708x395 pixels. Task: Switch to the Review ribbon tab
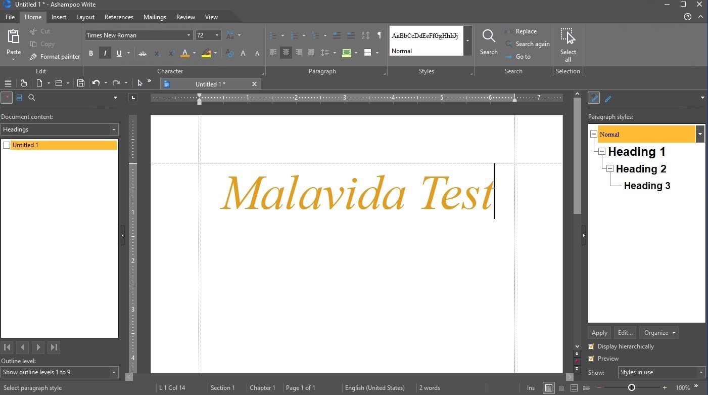(x=185, y=17)
